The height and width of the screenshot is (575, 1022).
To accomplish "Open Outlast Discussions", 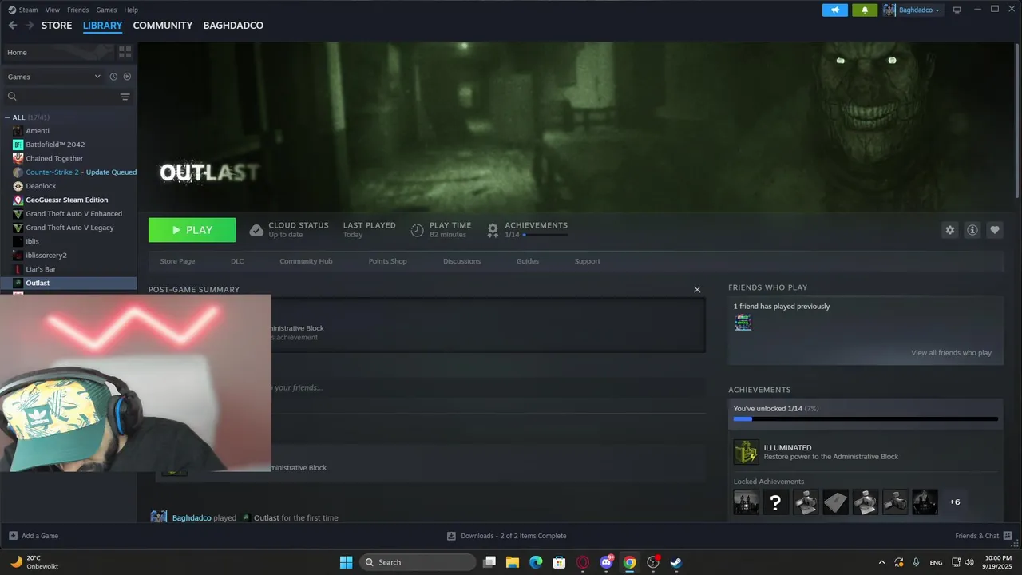I will pyautogui.click(x=462, y=261).
